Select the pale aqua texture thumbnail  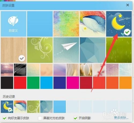(125, 70)
